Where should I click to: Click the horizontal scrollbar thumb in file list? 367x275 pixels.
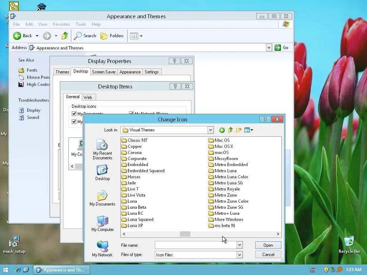185,234
